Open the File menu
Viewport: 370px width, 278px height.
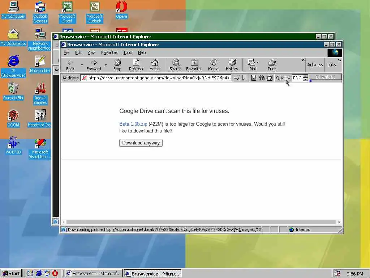click(x=66, y=52)
